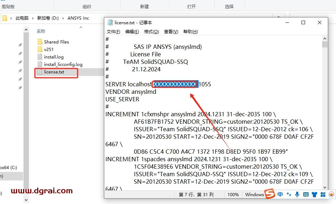
Task: Click the 选择 ribbon group label
Action: [x=229, y=6]
